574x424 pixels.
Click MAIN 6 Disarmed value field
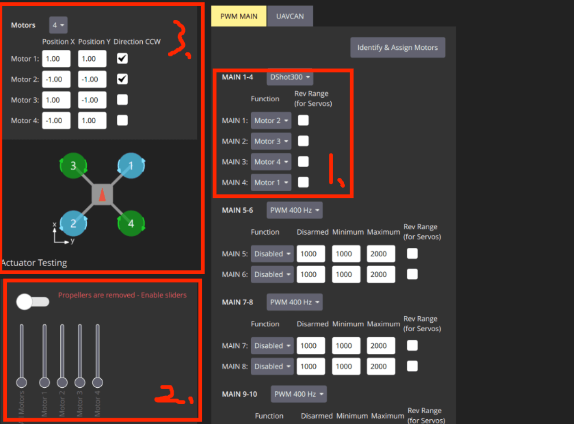pos(311,274)
